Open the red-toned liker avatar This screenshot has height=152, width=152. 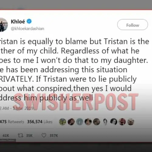click(122, 122)
